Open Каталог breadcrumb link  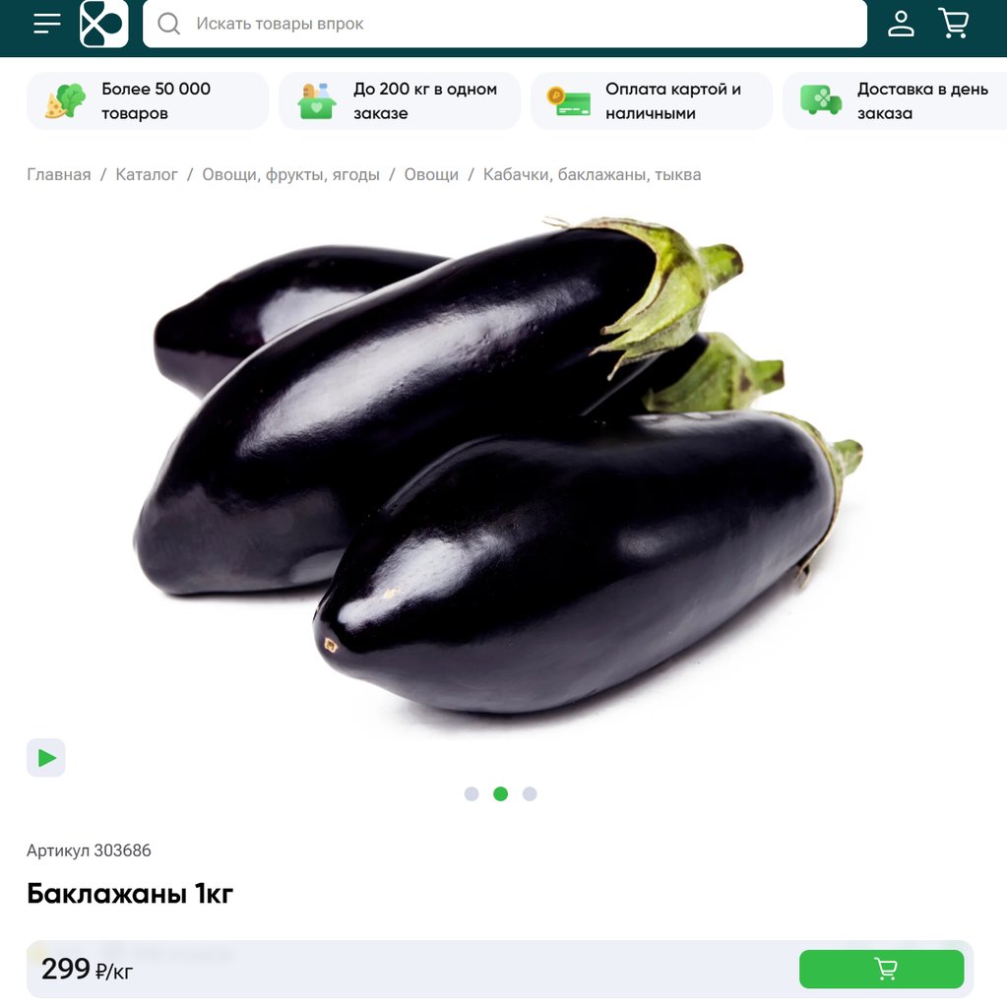point(147,175)
